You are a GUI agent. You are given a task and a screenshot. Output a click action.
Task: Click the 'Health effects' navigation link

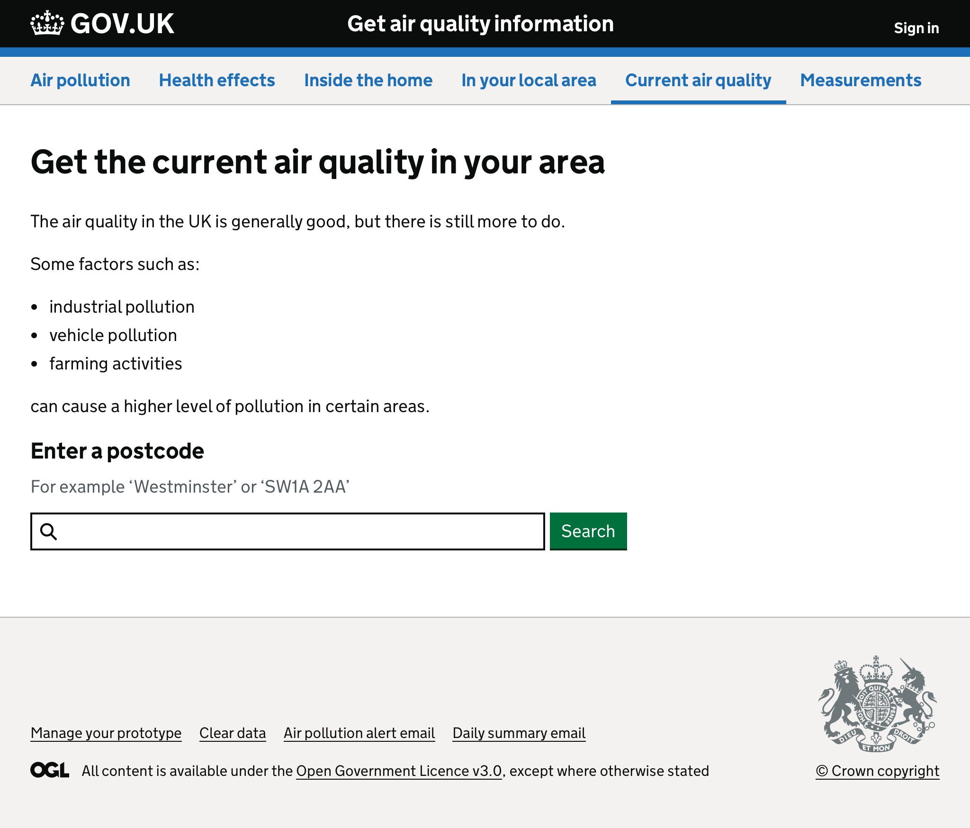tap(217, 80)
